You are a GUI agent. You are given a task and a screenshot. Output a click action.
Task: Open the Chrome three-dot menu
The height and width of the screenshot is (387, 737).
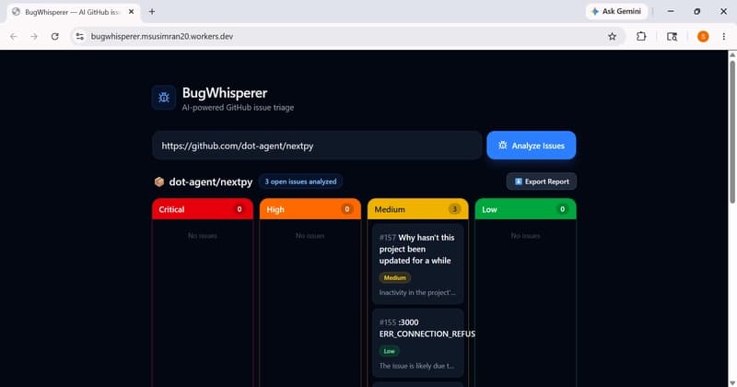coord(724,36)
